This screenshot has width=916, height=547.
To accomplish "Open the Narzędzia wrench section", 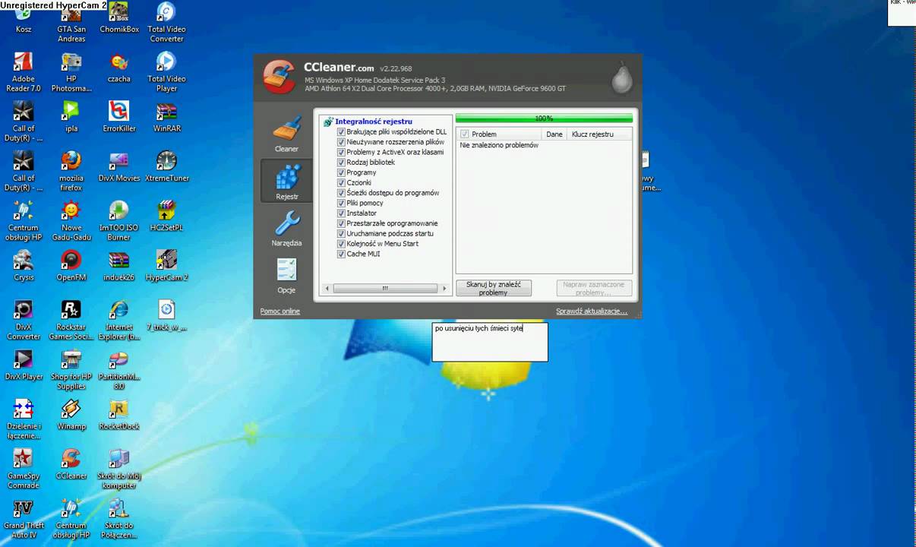I will click(x=286, y=229).
